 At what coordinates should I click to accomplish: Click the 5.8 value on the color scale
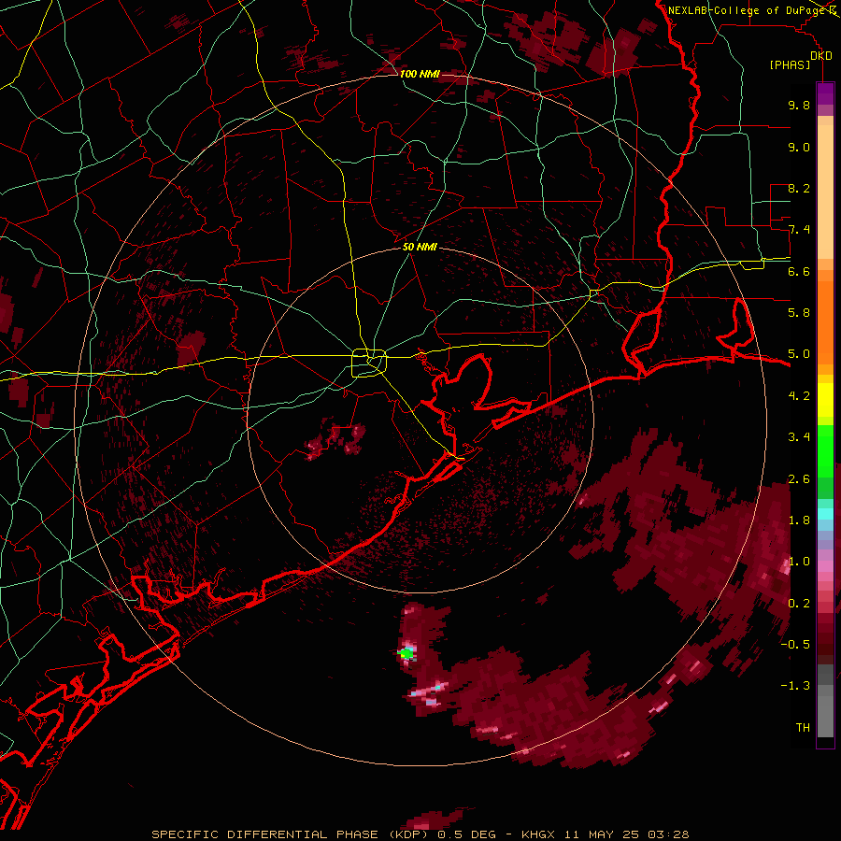[799, 313]
